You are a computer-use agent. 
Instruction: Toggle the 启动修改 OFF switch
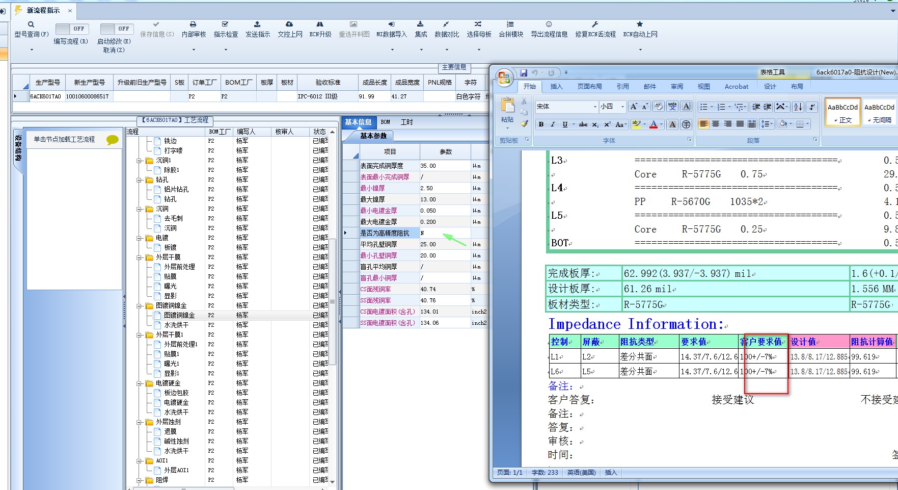pos(117,29)
